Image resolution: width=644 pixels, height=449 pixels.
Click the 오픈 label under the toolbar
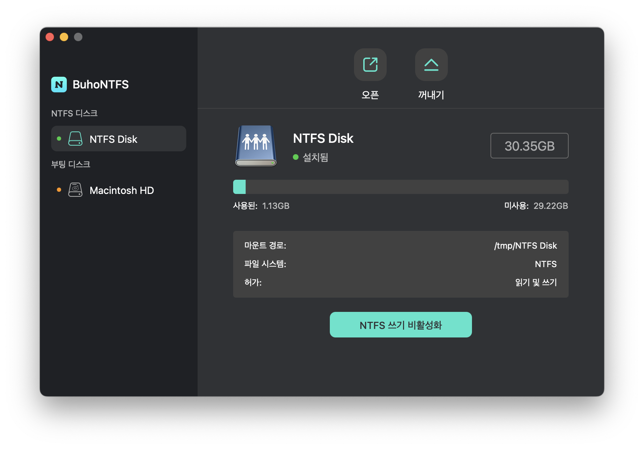370,95
